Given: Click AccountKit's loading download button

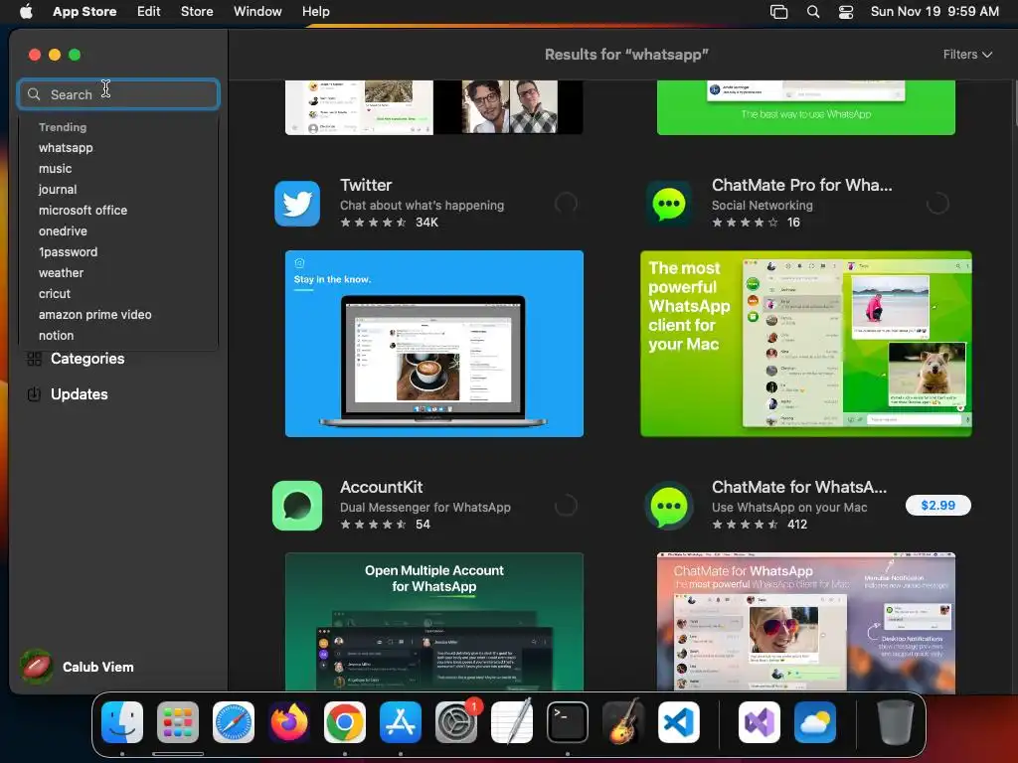Looking at the screenshot, I should click(x=566, y=506).
